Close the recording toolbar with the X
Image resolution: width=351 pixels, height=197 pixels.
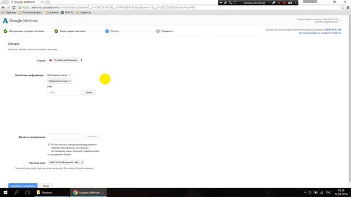click(x=296, y=3)
